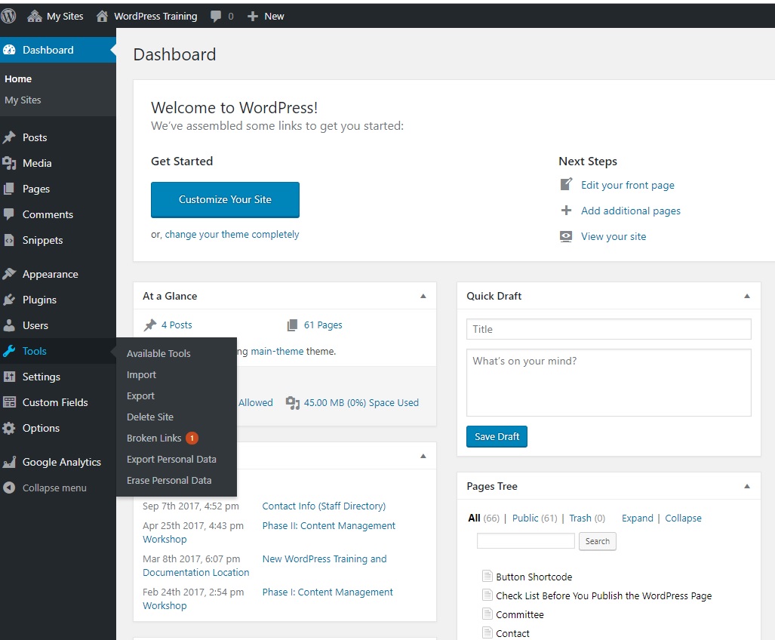This screenshot has width=775, height=640.
Task: Open the Google Analytics chart icon
Action: [x=9, y=462]
